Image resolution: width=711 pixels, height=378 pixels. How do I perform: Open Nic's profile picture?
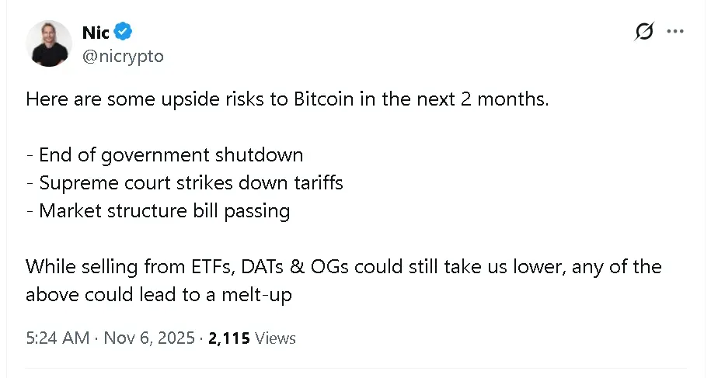coord(49,43)
